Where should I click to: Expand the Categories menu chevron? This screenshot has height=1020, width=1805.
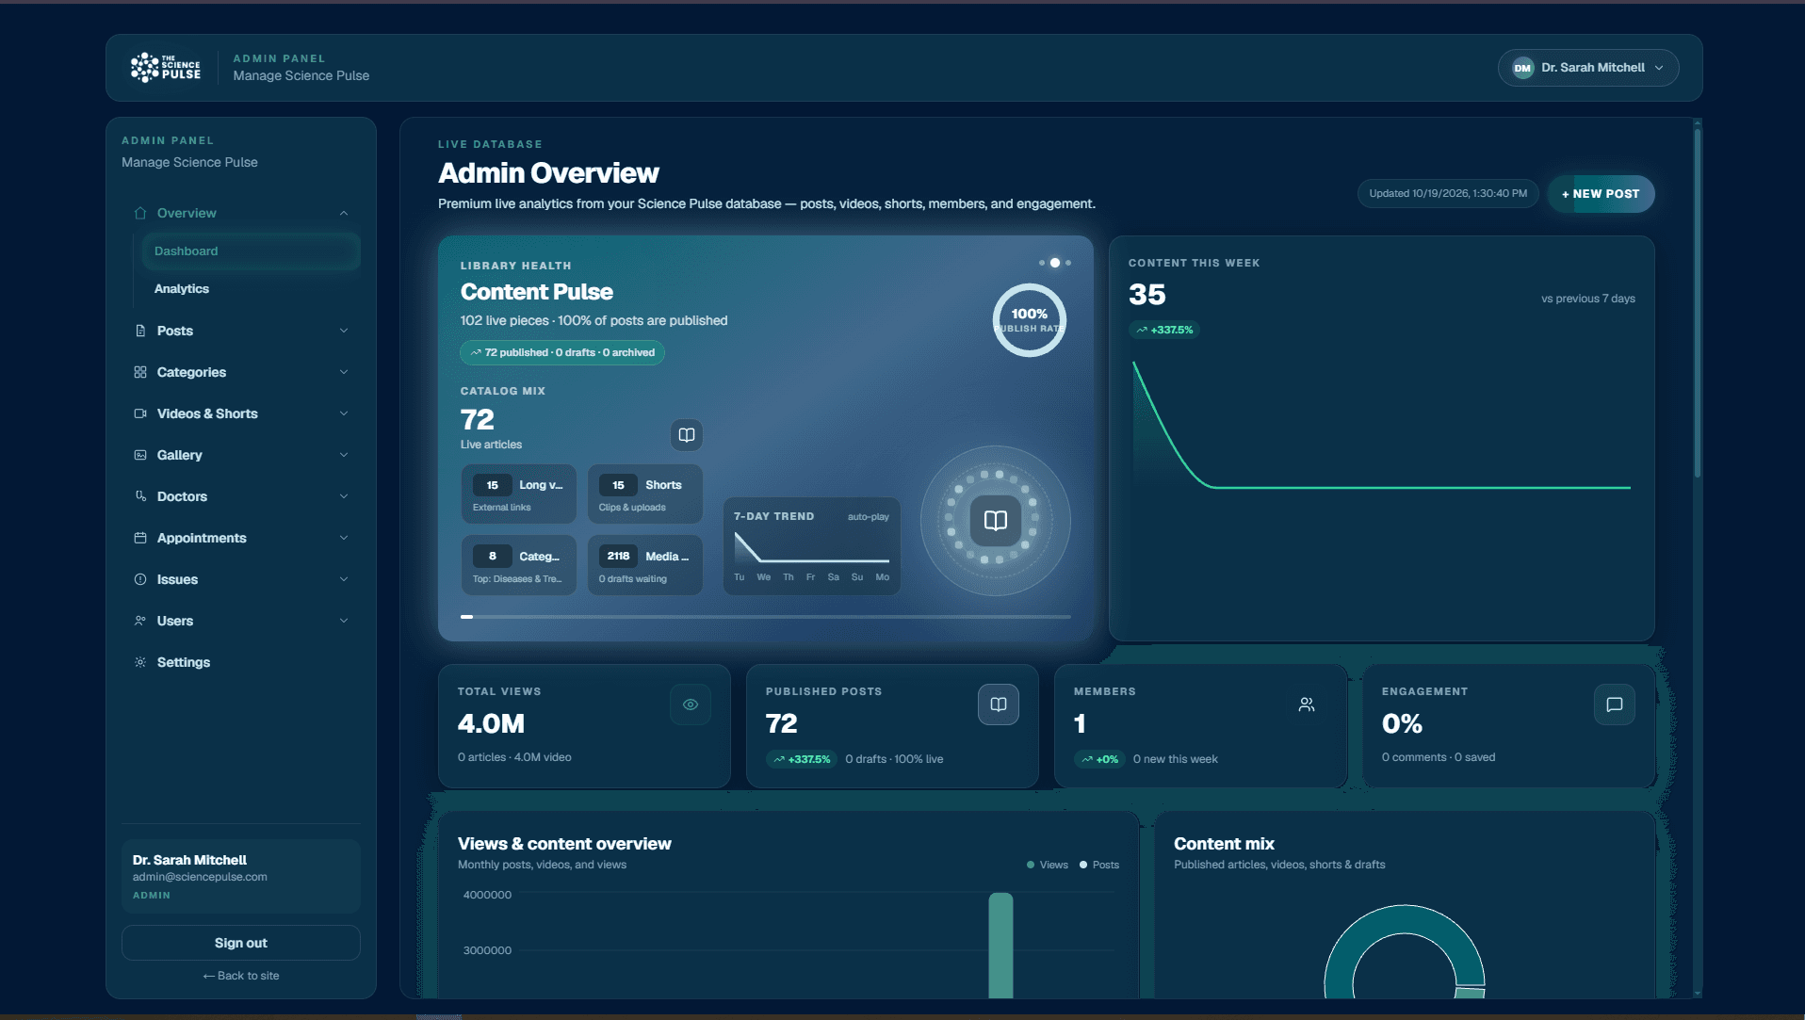[x=344, y=372]
